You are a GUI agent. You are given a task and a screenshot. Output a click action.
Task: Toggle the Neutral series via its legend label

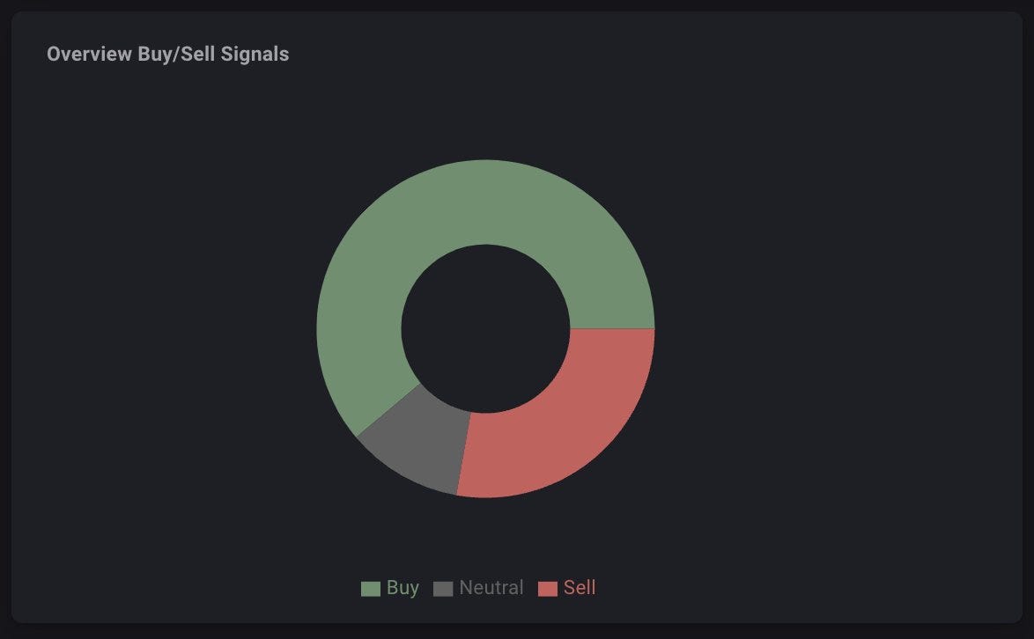click(x=491, y=588)
